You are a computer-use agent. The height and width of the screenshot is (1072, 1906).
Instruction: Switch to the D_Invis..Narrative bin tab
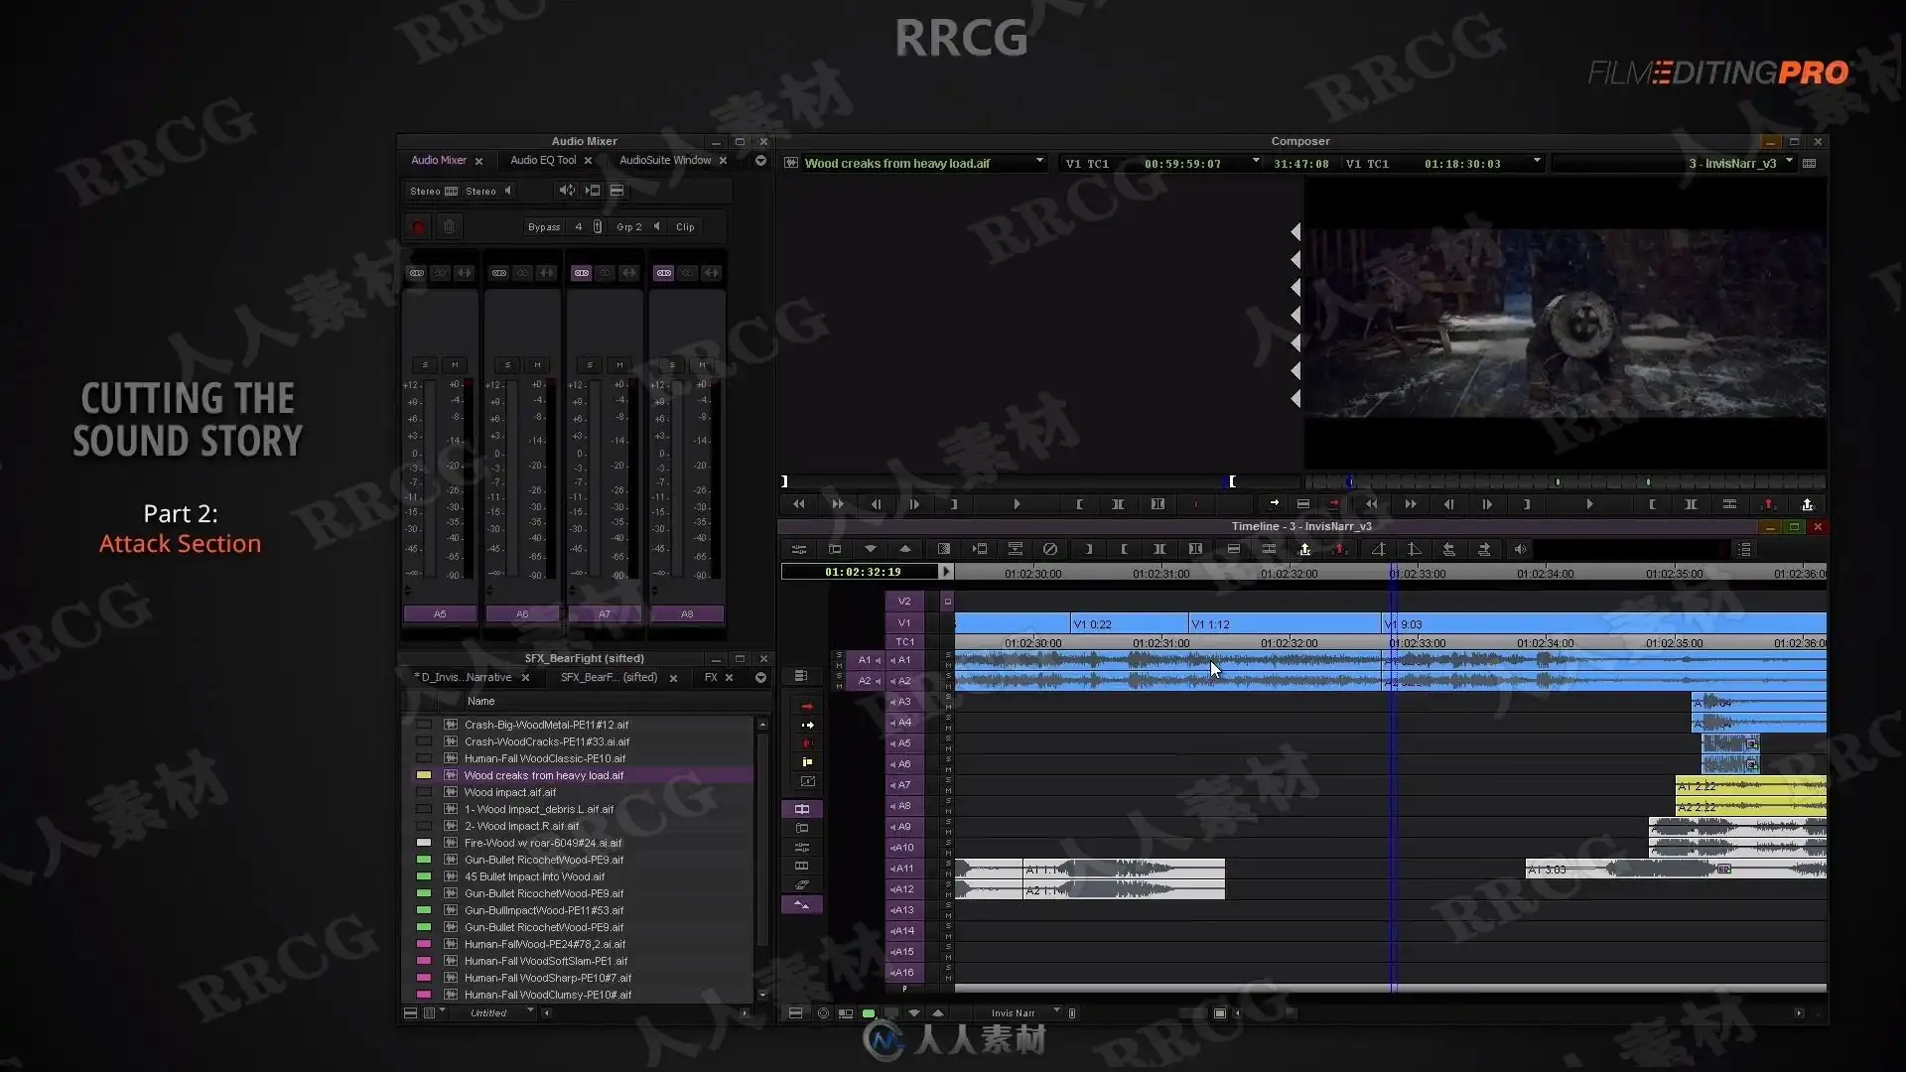(465, 678)
